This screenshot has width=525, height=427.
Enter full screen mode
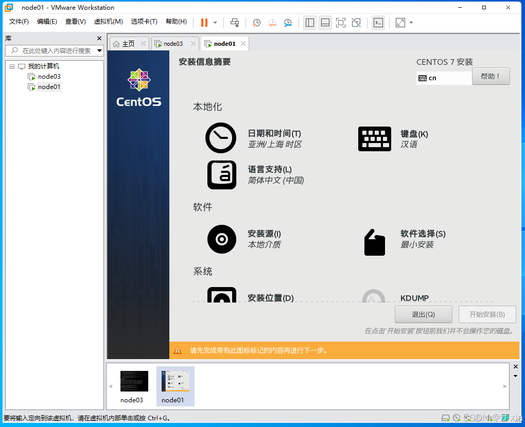click(x=341, y=23)
